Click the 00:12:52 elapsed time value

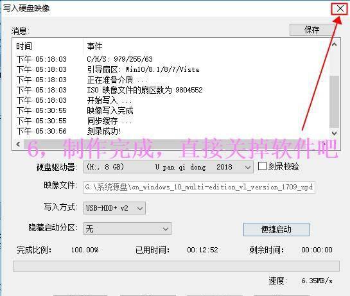tap(203, 250)
